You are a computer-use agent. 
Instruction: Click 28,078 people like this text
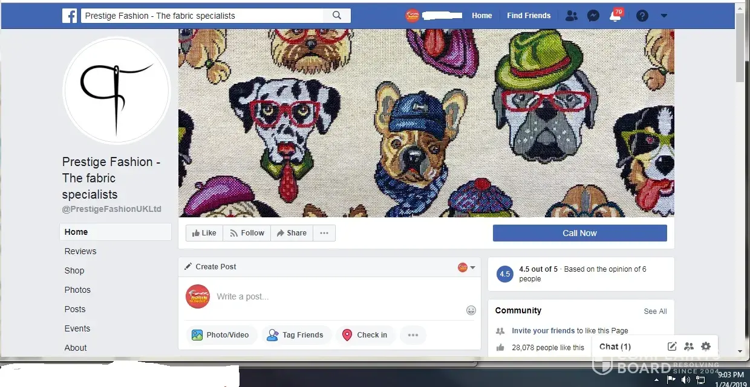pyautogui.click(x=548, y=348)
